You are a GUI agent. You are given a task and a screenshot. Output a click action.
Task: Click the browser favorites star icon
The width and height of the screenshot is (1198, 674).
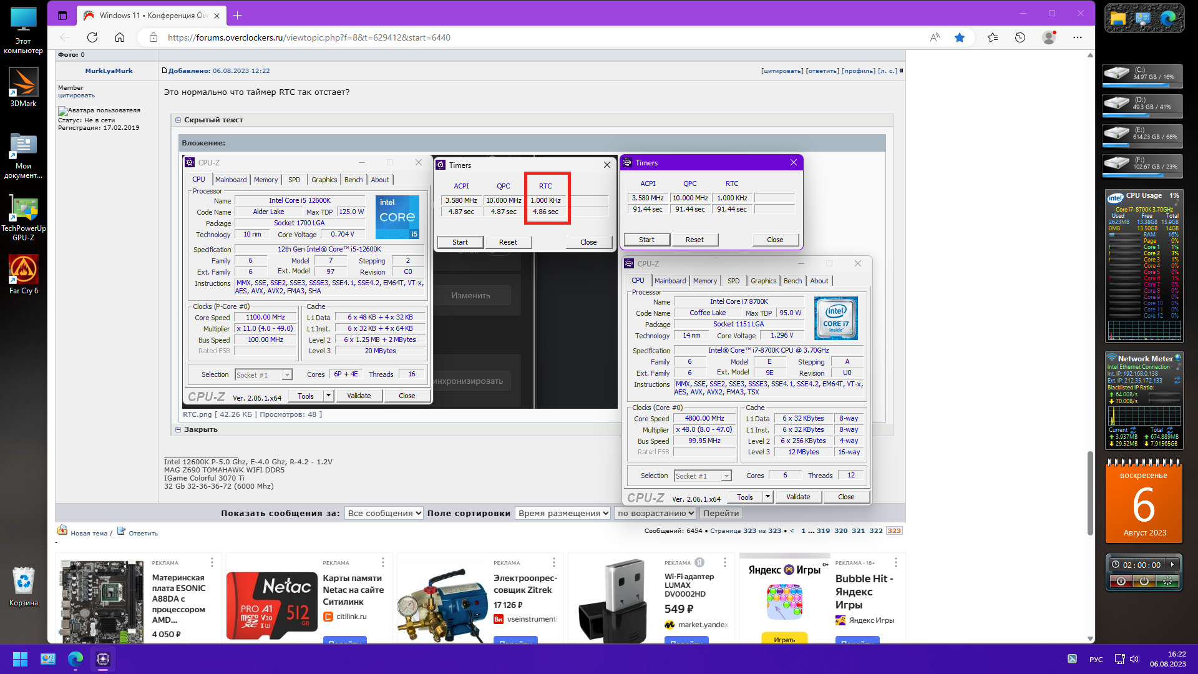(x=960, y=37)
